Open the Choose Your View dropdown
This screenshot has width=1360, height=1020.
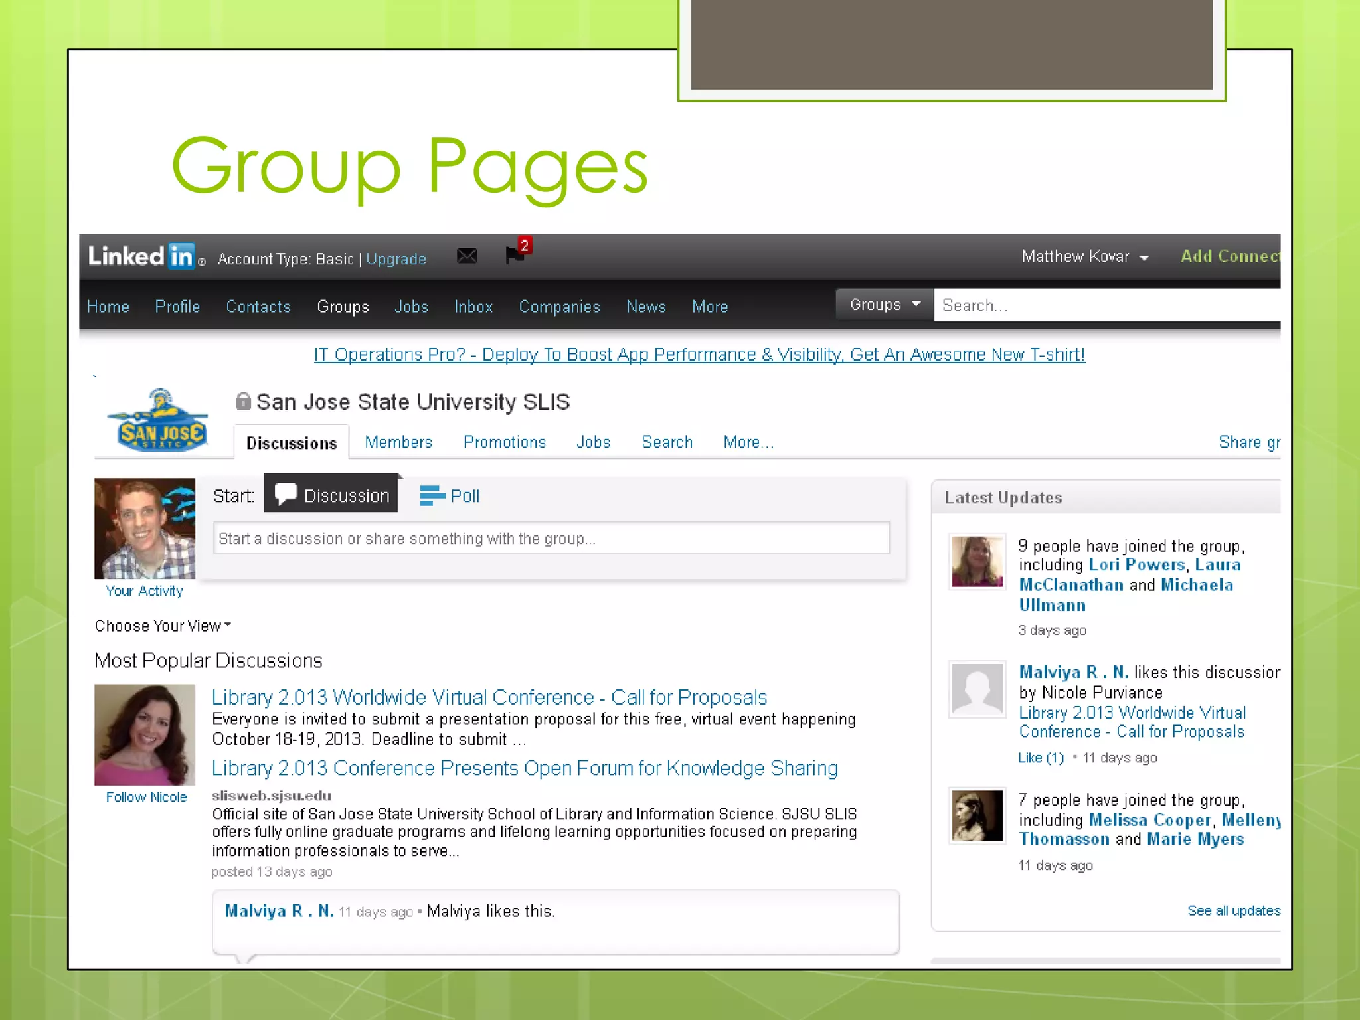click(x=163, y=626)
